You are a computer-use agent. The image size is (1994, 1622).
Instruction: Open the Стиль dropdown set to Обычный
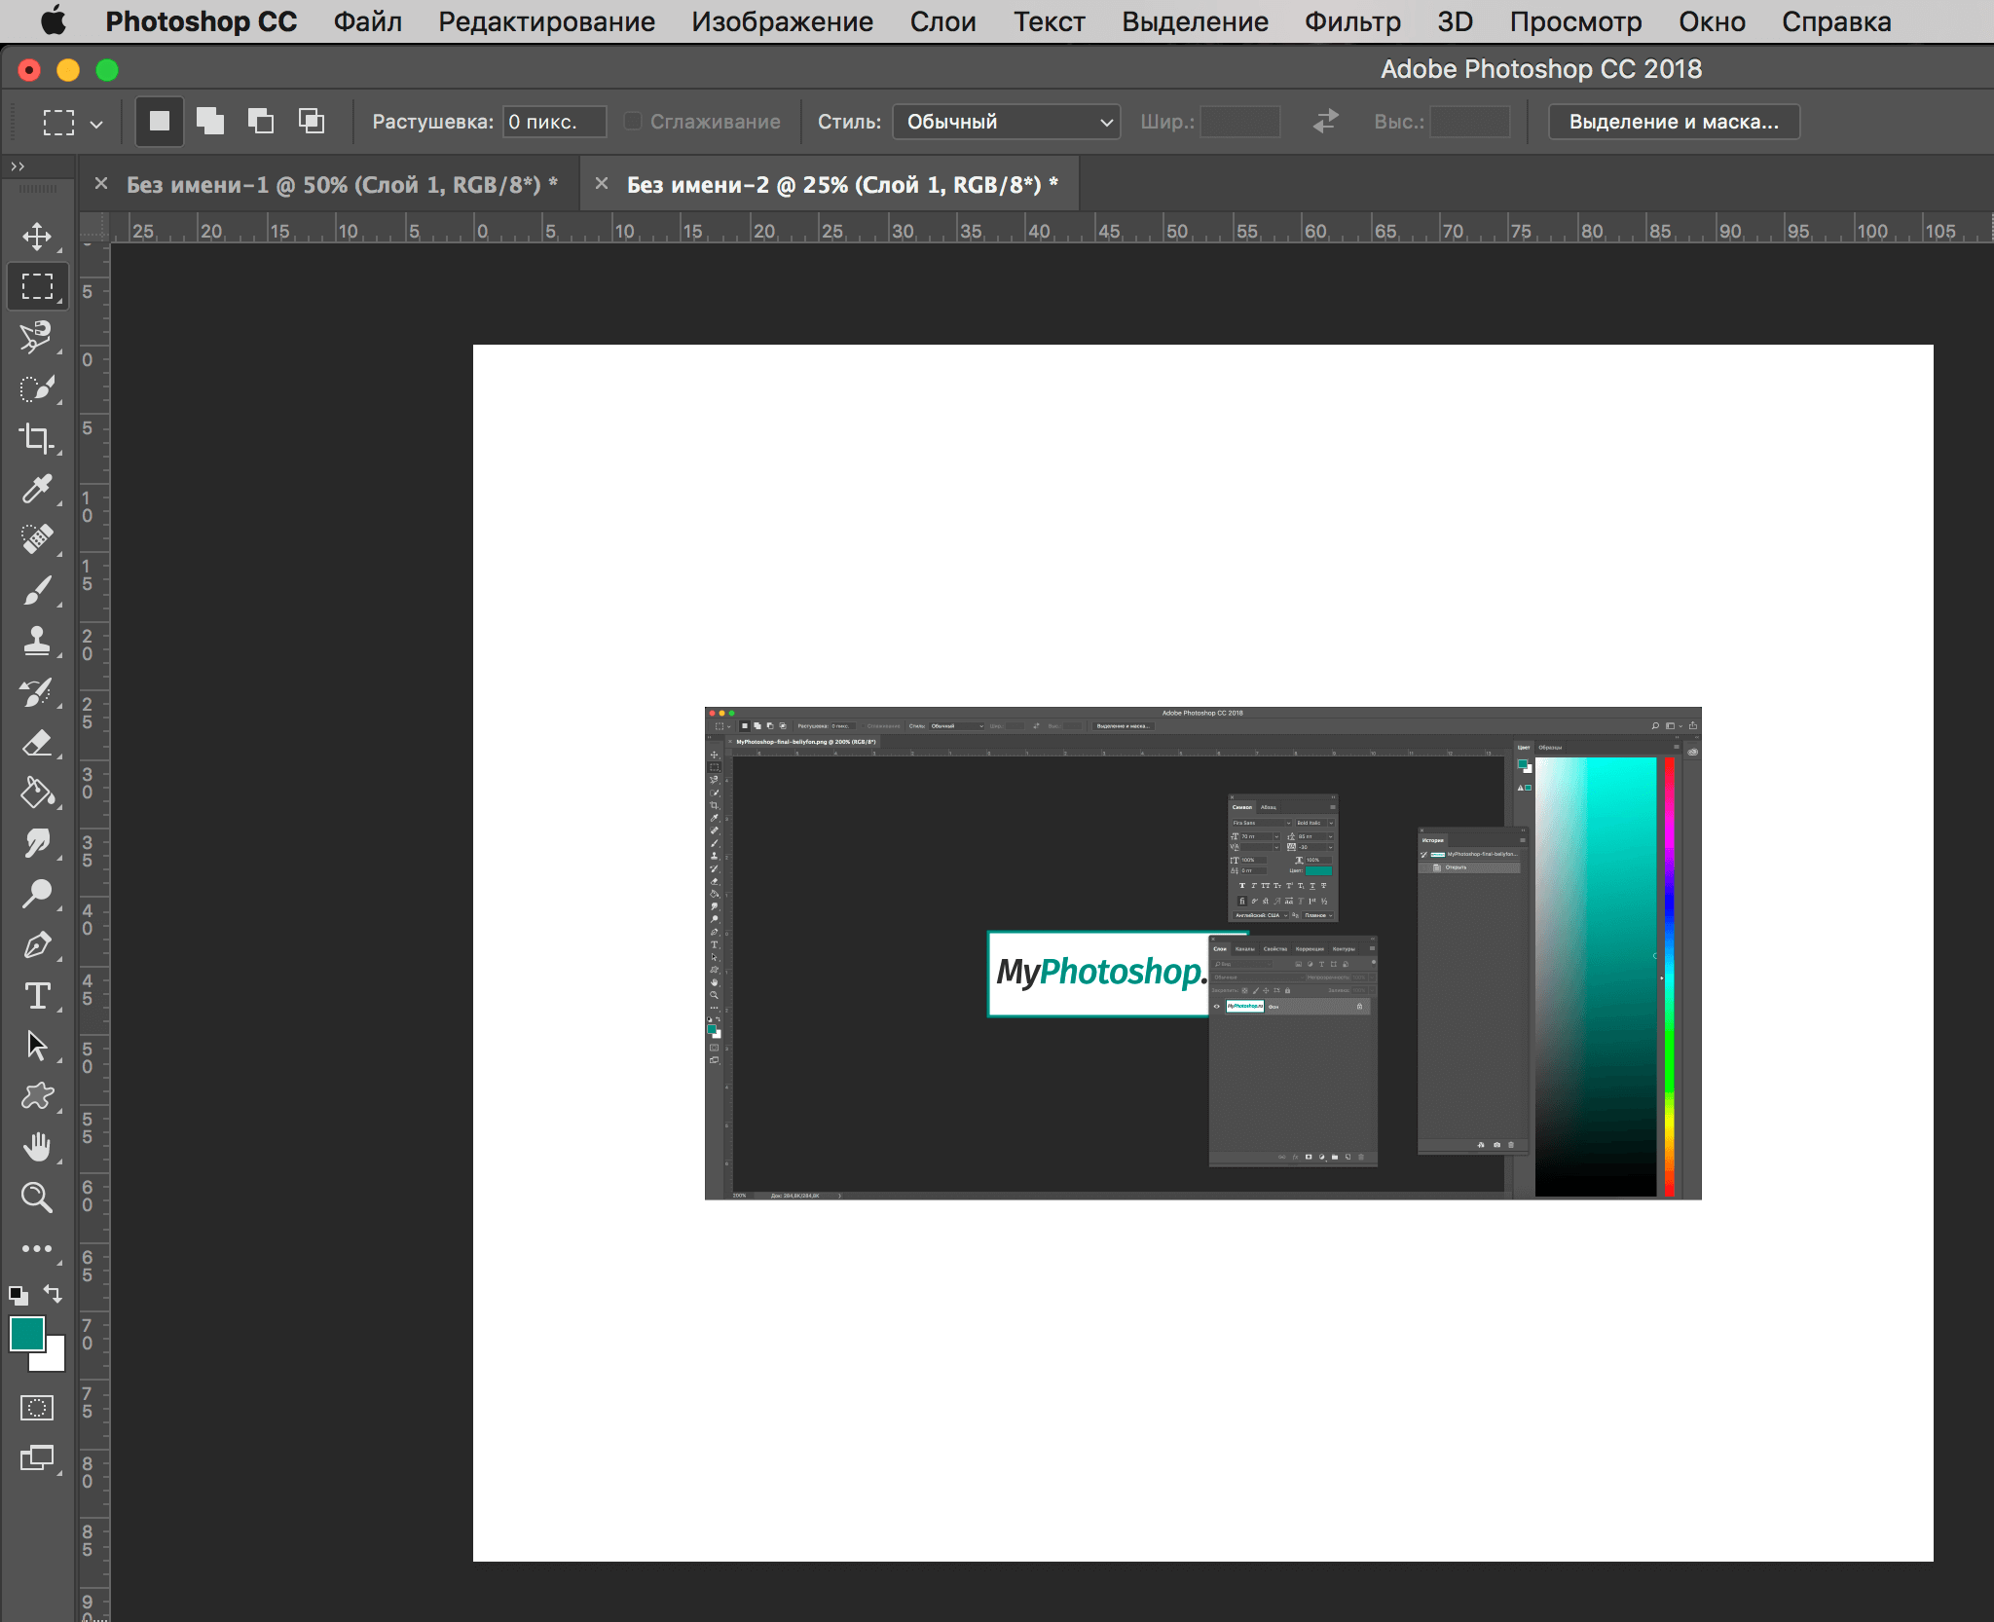point(1006,122)
